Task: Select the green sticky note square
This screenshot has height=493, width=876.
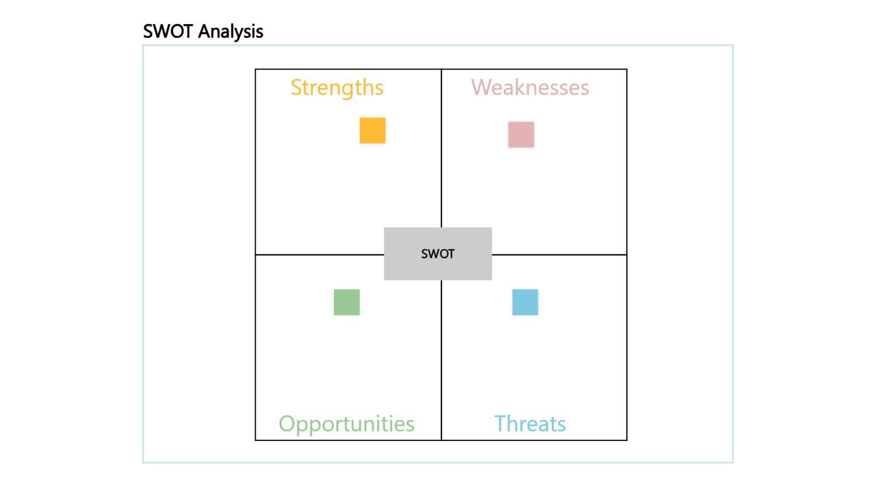Action: click(x=347, y=302)
